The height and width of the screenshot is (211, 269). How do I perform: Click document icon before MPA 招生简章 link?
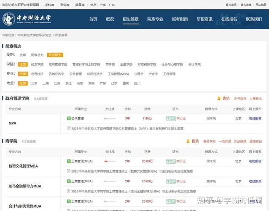tap(68, 128)
